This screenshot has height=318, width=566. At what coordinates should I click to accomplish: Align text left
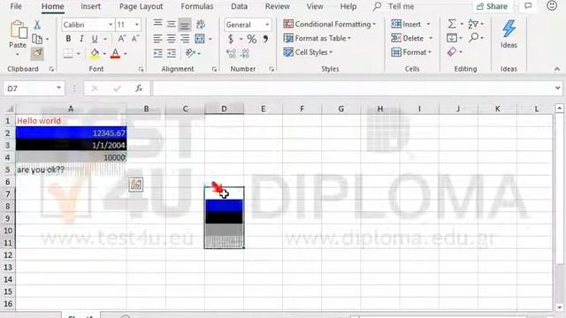[157, 39]
